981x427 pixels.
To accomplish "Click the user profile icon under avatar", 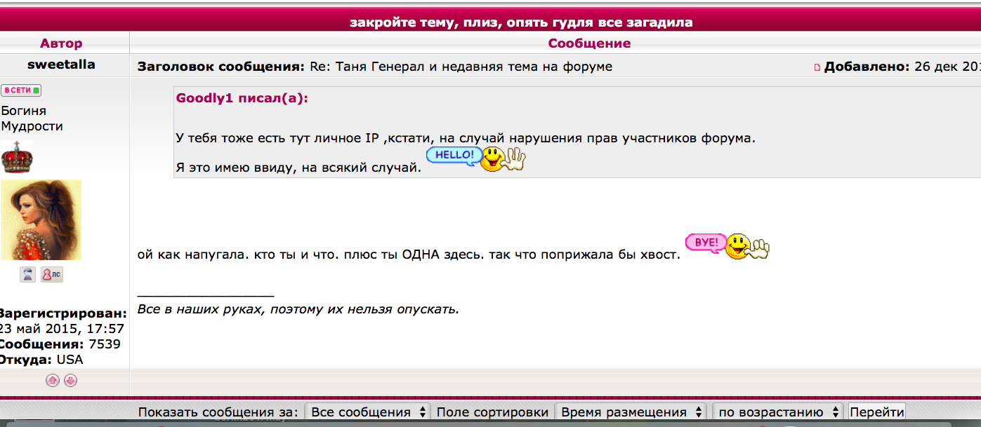I will pyautogui.click(x=27, y=275).
